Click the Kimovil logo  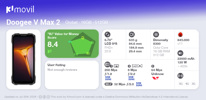[x=20, y=9]
